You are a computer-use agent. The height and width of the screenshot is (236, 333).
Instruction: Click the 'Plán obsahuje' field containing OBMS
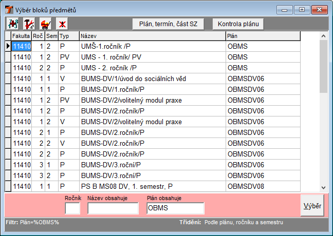pos(175,208)
